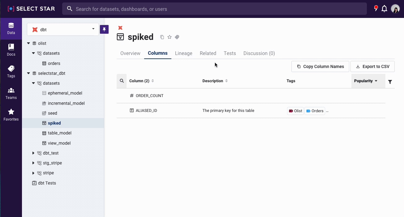Image resolution: width=404 pixels, height=217 pixels.
Task: Click the Copy Column Names button
Action: [320, 66]
